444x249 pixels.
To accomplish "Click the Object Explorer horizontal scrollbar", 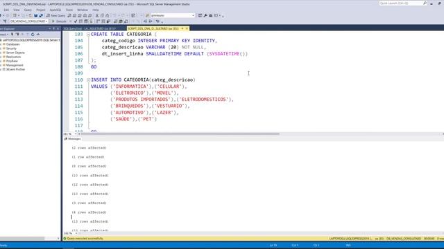I will [22, 239].
